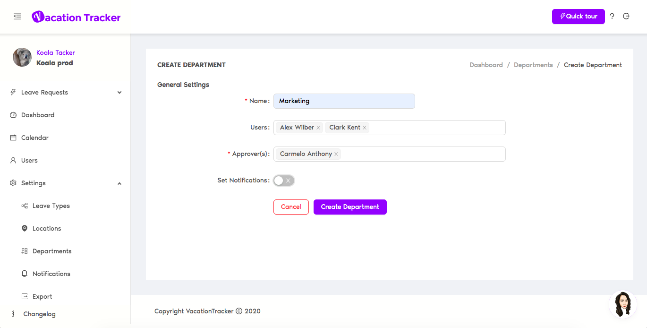Enable the Set Notifications switch

point(284,181)
